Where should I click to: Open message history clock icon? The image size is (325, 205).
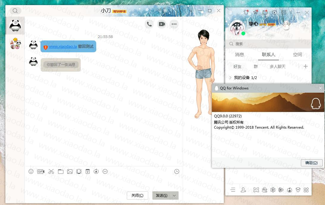pyautogui.click(x=177, y=171)
